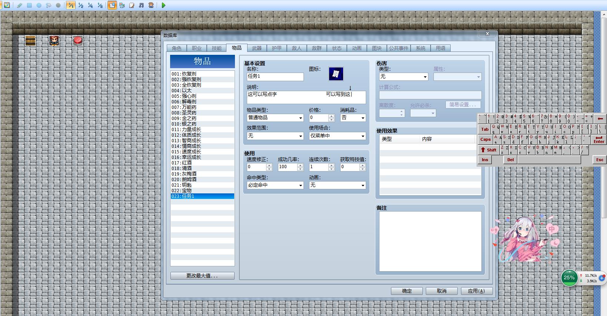The width and height of the screenshot is (607, 316).
Task: Open the 伤害 类型 dropdown
Action: 404,77
